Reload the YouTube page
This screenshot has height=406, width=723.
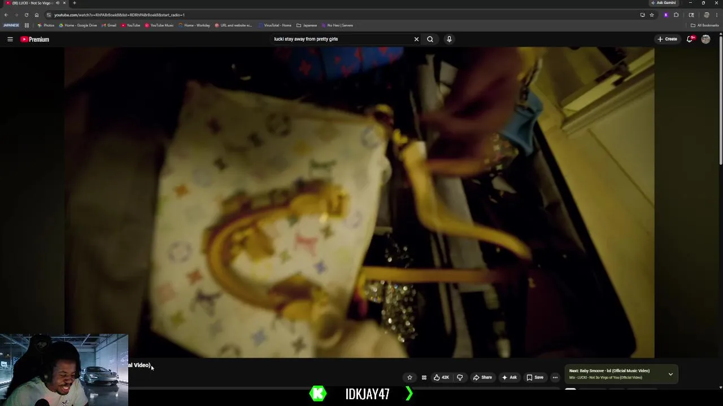[x=26, y=15]
